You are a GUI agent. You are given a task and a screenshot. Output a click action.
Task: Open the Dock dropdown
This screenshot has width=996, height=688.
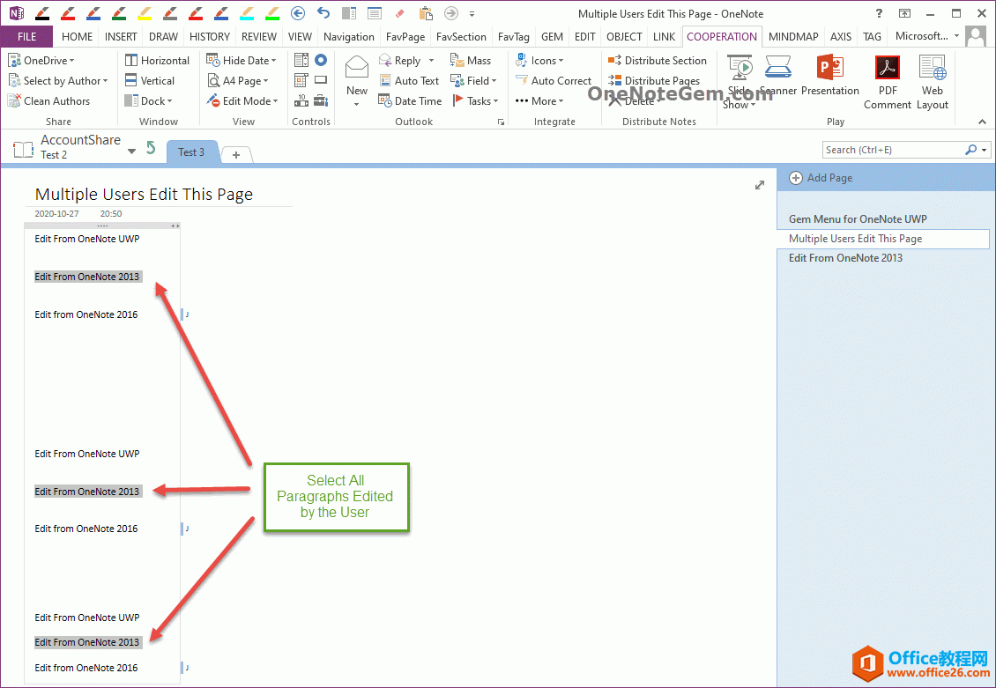pos(149,101)
